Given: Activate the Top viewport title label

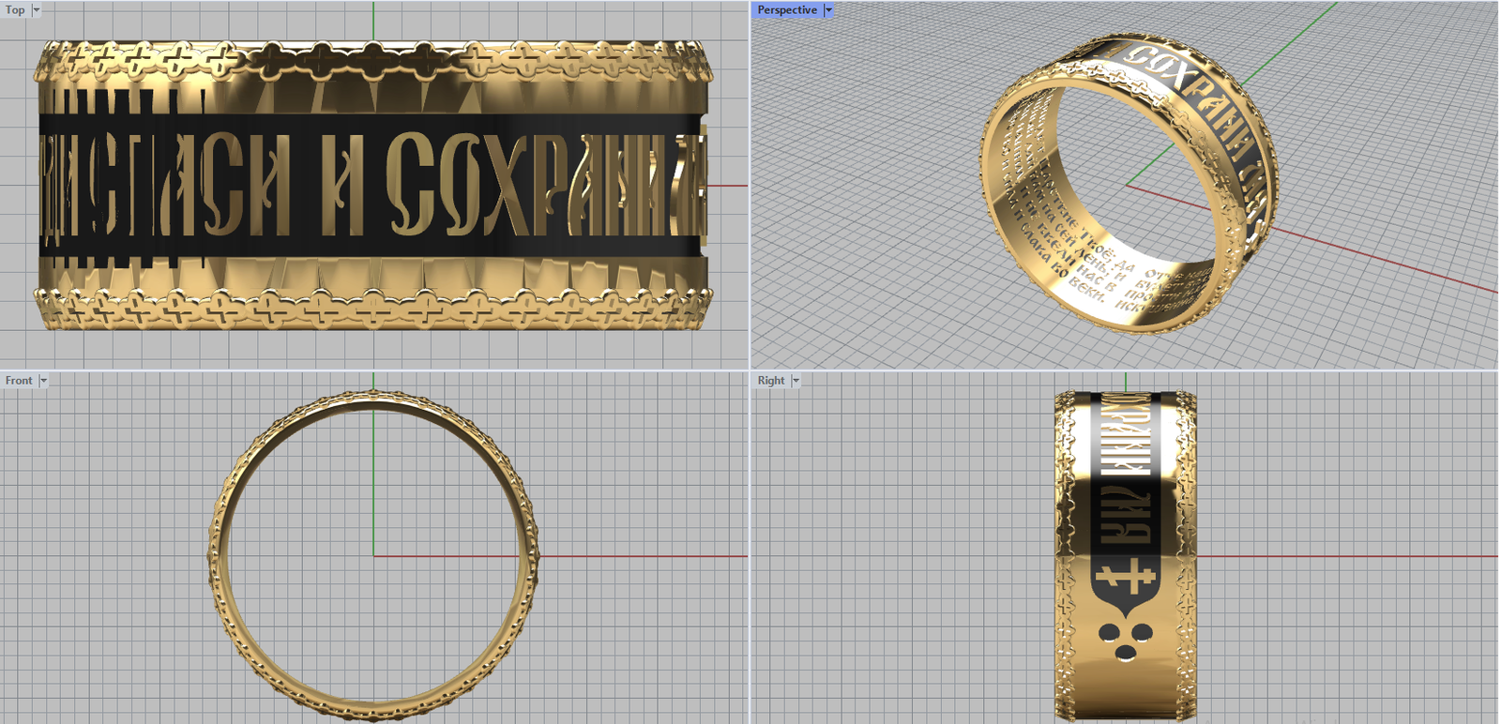Looking at the screenshot, I should point(15,10).
